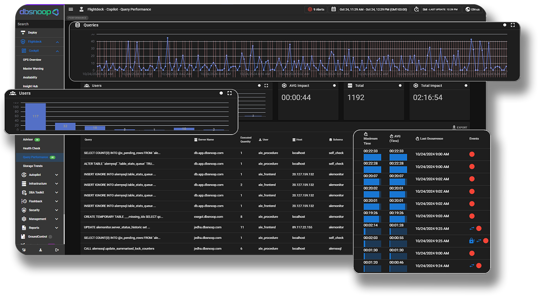Click the lock event icon

[x=471, y=241]
